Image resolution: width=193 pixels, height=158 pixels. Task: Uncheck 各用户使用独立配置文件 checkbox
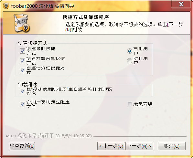(23, 104)
